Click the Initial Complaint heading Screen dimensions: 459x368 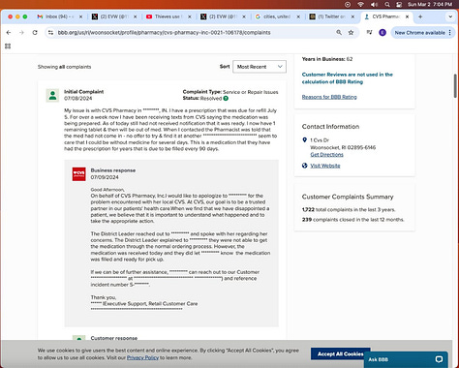click(x=83, y=92)
